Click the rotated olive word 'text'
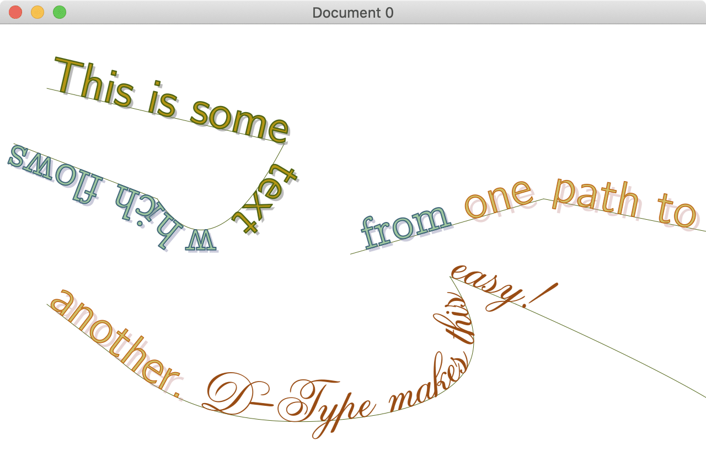This screenshot has width=706, height=466. pyautogui.click(x=266, y=199)
